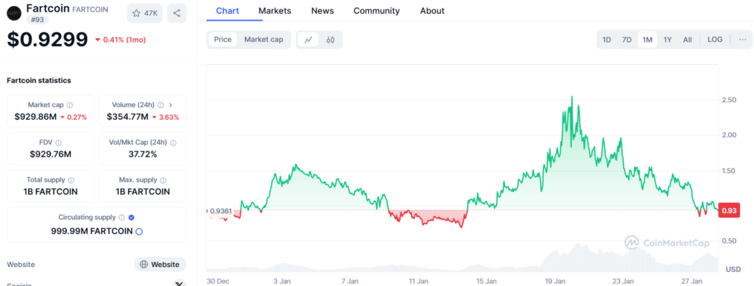Open Market cap info tooltip icon
Screen dimensions: 754x286
click(70, 105)
